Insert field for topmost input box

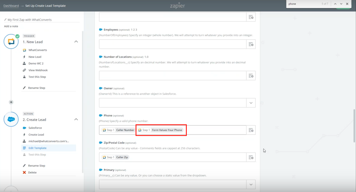pos(251,17)
